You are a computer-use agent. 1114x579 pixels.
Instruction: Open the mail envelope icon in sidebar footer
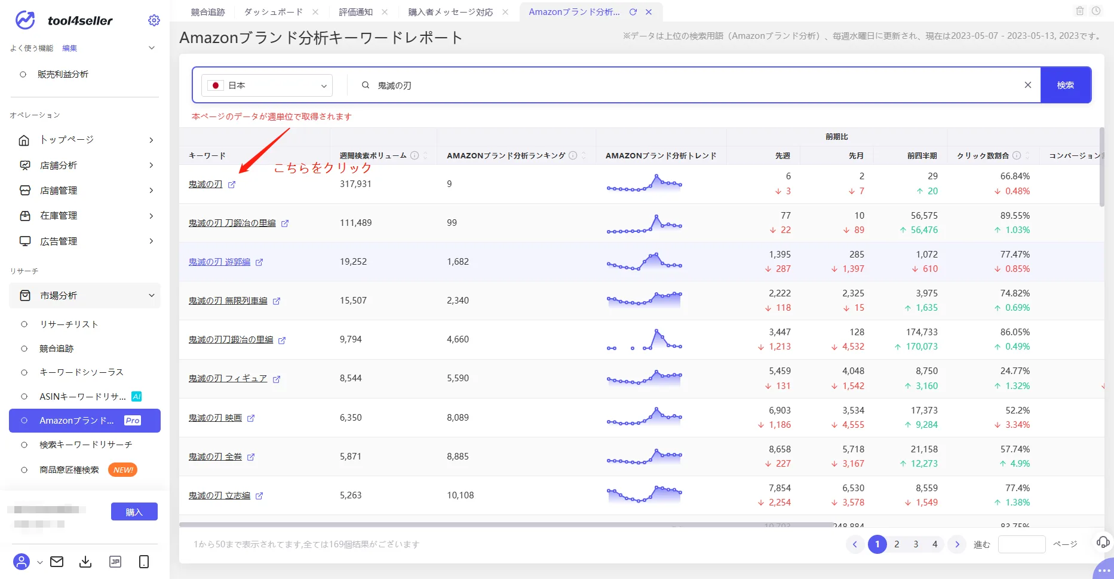tap(57, 562)
